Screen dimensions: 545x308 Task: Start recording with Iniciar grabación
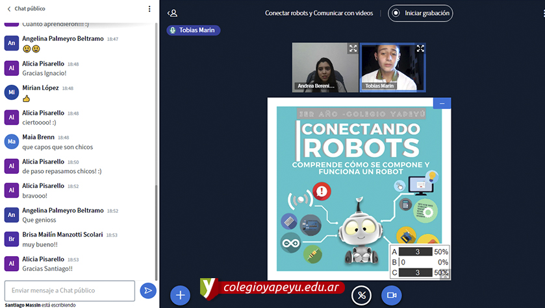pos(420,13)
